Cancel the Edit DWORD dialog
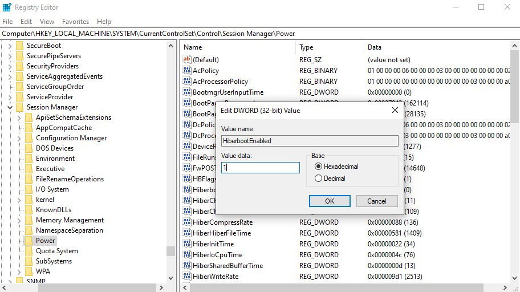 coord(377,201)
